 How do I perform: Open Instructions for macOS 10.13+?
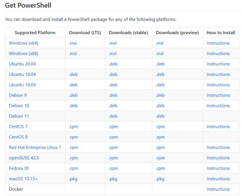tap(218, 179)
